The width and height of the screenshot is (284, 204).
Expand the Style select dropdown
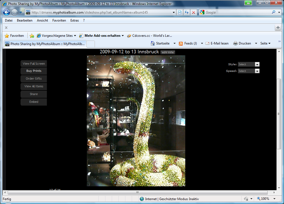point(257,64)
